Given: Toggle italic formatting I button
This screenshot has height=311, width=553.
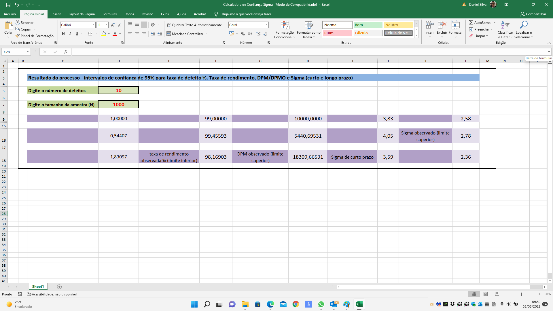Looking at the screenshot, I should [70, 34].
